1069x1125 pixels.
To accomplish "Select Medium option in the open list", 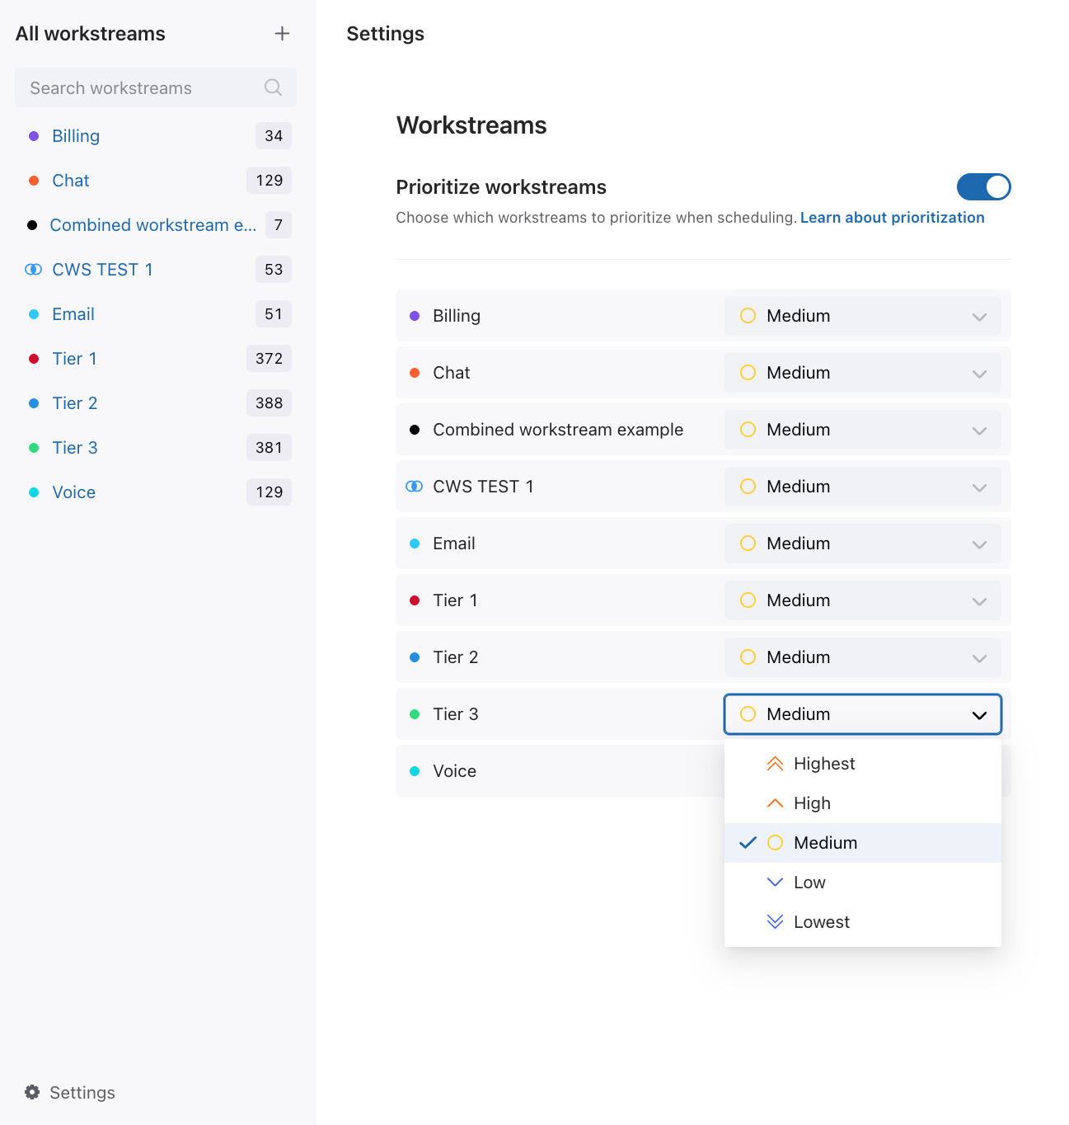I will 825,843.
